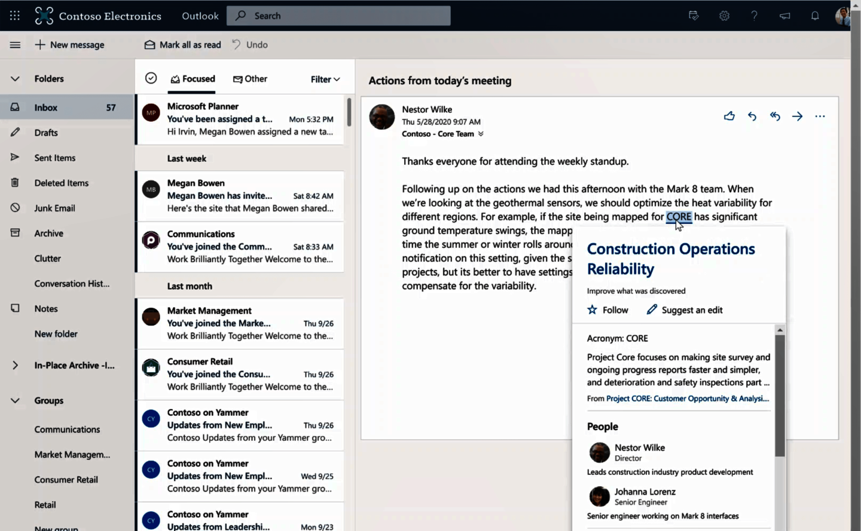Open the Clutter folder
The width and height of the screenshot is (861, 531).
67,259
